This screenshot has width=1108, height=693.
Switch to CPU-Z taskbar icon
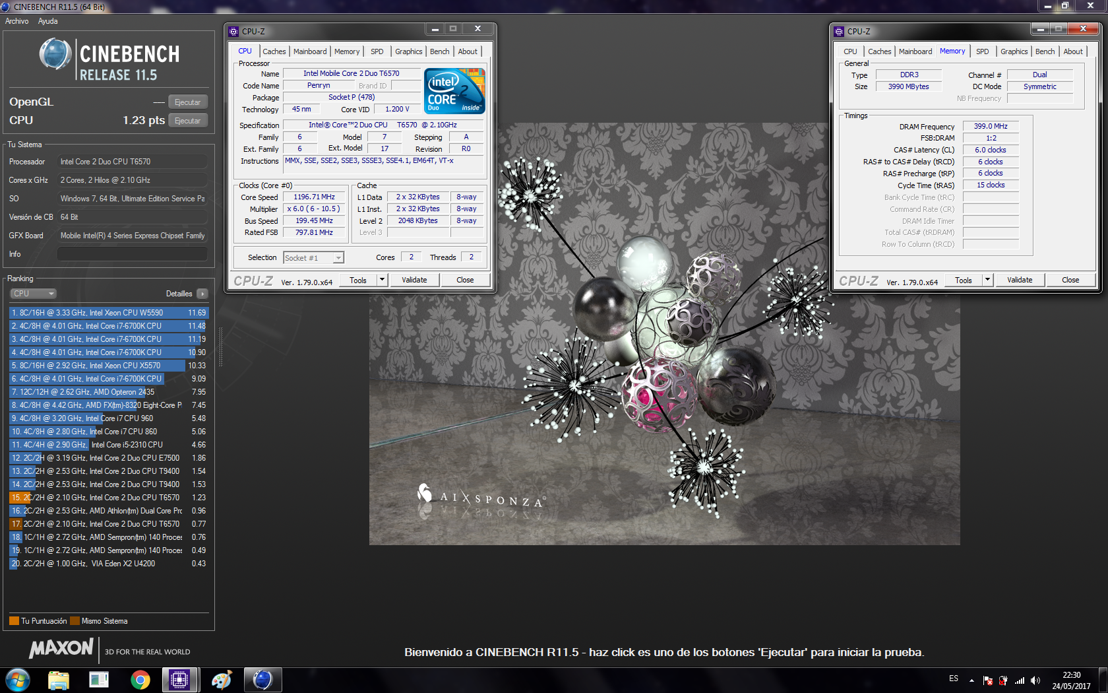tap(179, 680)
